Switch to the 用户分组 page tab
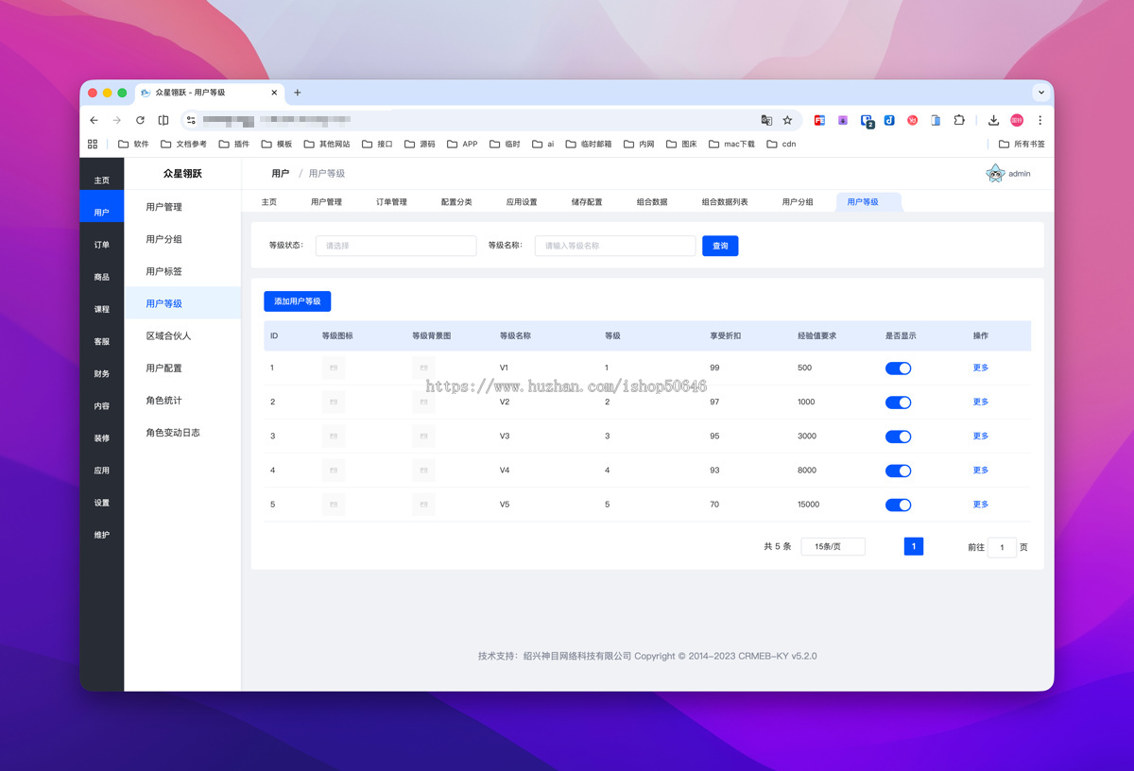Image resolution: width=1134 pixels, height=771 pixels. click(798, 202)
